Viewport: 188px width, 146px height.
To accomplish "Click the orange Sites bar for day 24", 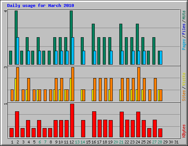I will click(x=139, y=84).
